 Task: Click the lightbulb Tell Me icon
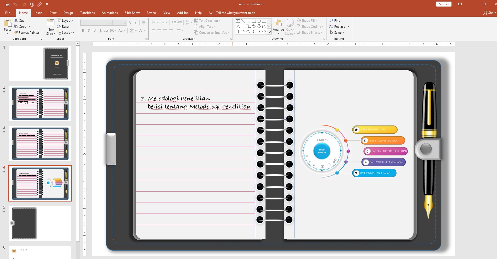click(211, 13)
